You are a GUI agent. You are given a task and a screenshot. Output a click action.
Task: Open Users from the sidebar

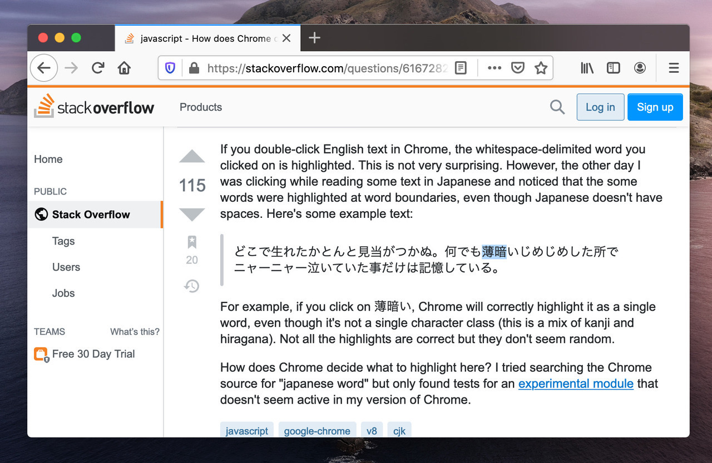66,267
